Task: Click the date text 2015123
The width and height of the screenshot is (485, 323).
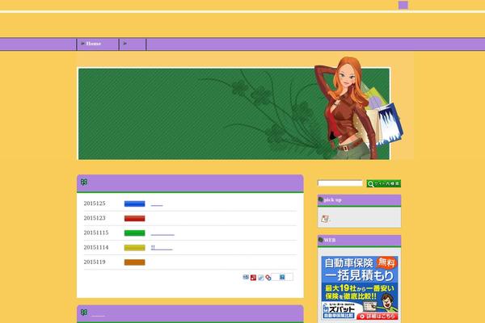Action: [x=95, y=218]
